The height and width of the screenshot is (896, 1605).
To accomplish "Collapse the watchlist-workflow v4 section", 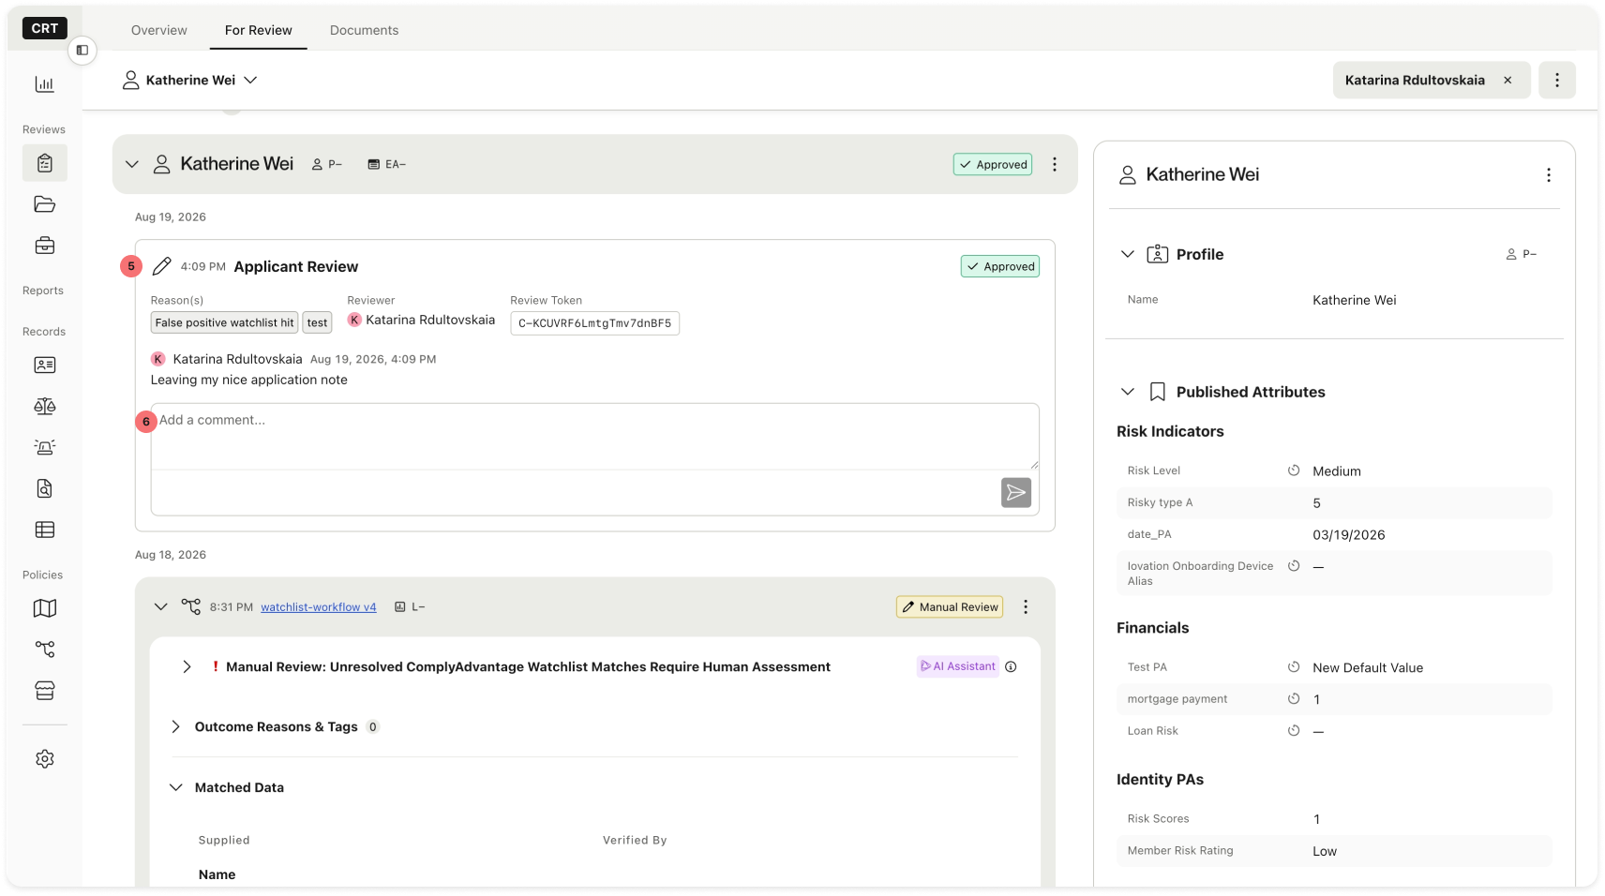I will click(x=161, y=607).
